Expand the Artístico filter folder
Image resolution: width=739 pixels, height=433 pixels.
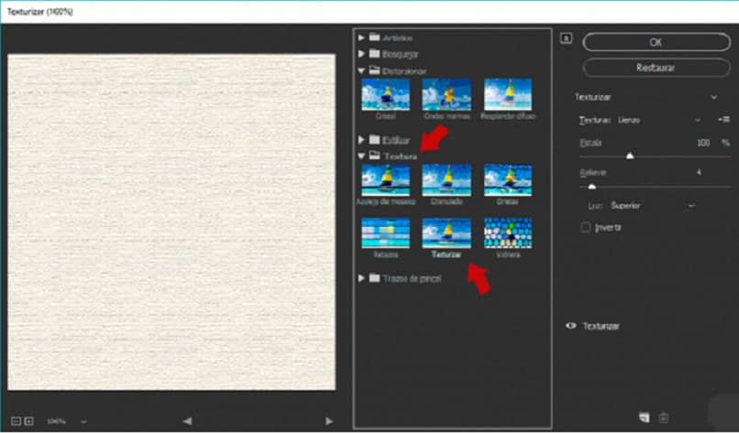pos(361,38)
